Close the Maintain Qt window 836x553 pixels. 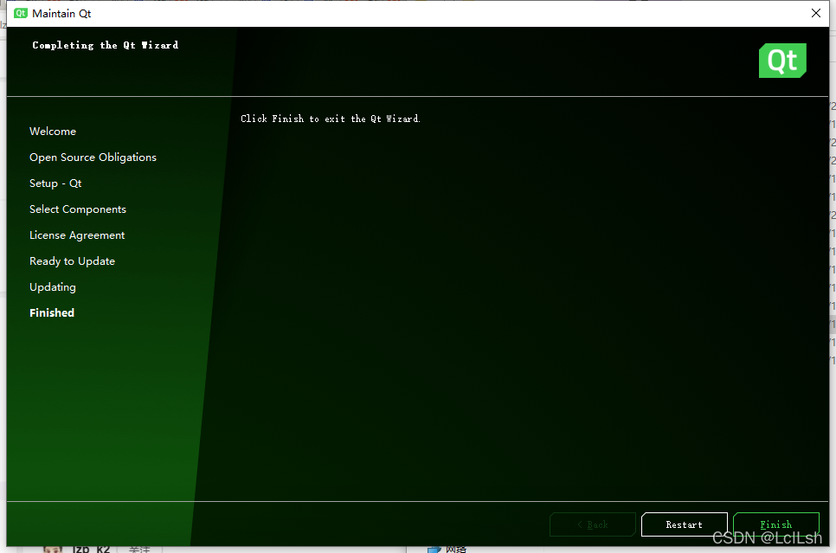coord(816,13)
